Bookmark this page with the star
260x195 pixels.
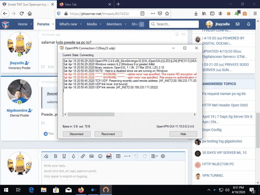(x=167, y=14)
